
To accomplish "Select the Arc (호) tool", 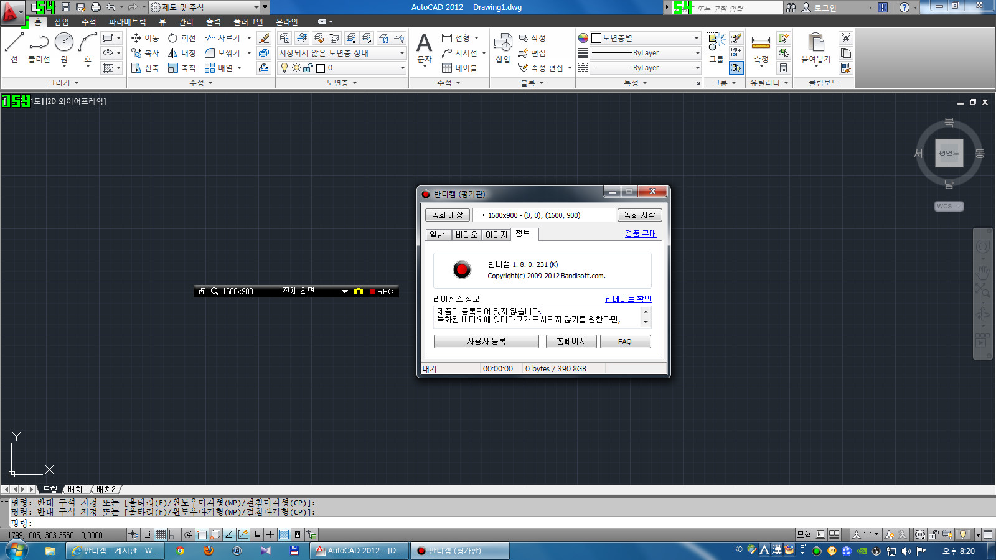I will (88, 49).
